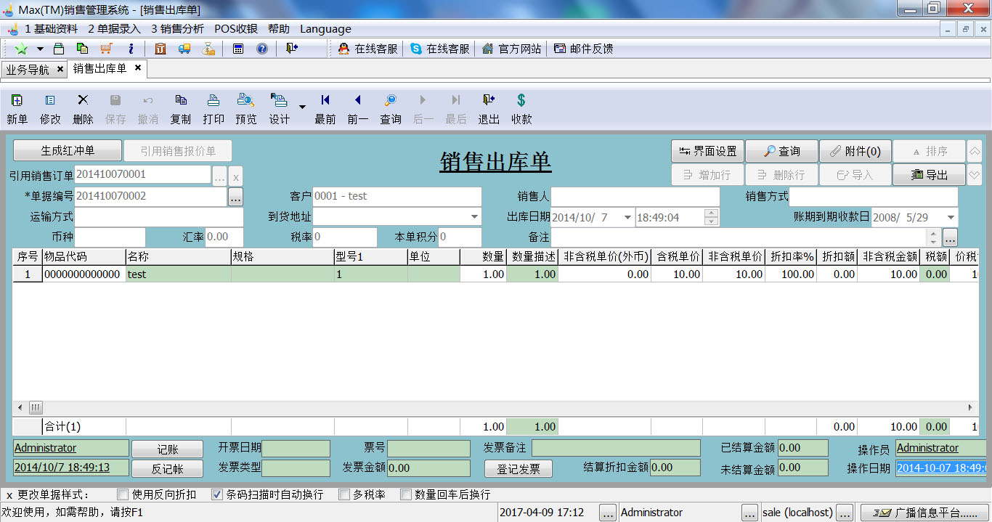Click the 打印 (print) toolbar icon

point(214,101)
